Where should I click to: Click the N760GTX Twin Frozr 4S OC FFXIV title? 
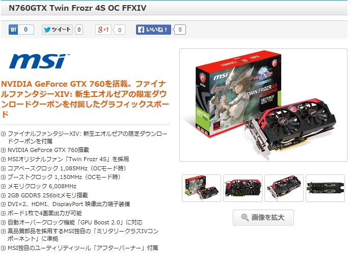(x=77, y=8)
